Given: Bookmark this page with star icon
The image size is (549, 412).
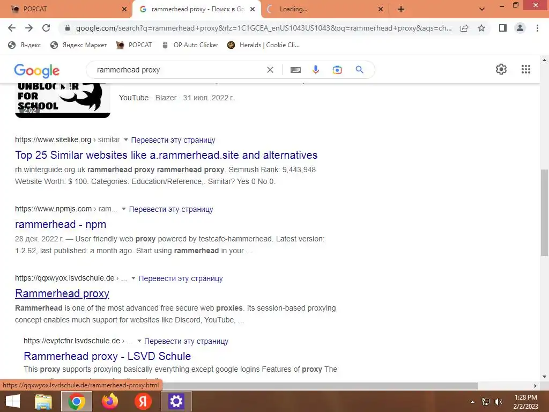Looking at the screenshot, I should tap(481, 28).
